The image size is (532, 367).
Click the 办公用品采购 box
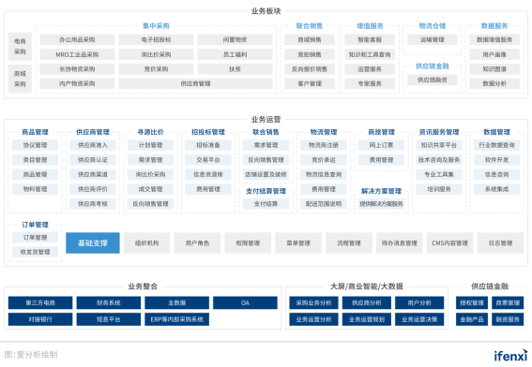click(x=77, y=39)
